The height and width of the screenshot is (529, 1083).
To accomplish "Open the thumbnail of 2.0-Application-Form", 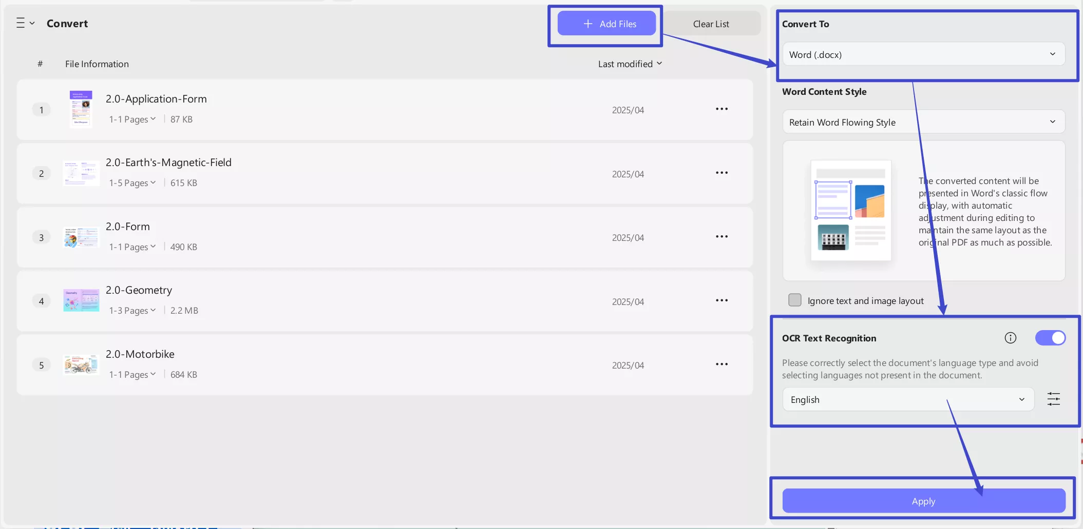I will [81, 109].
